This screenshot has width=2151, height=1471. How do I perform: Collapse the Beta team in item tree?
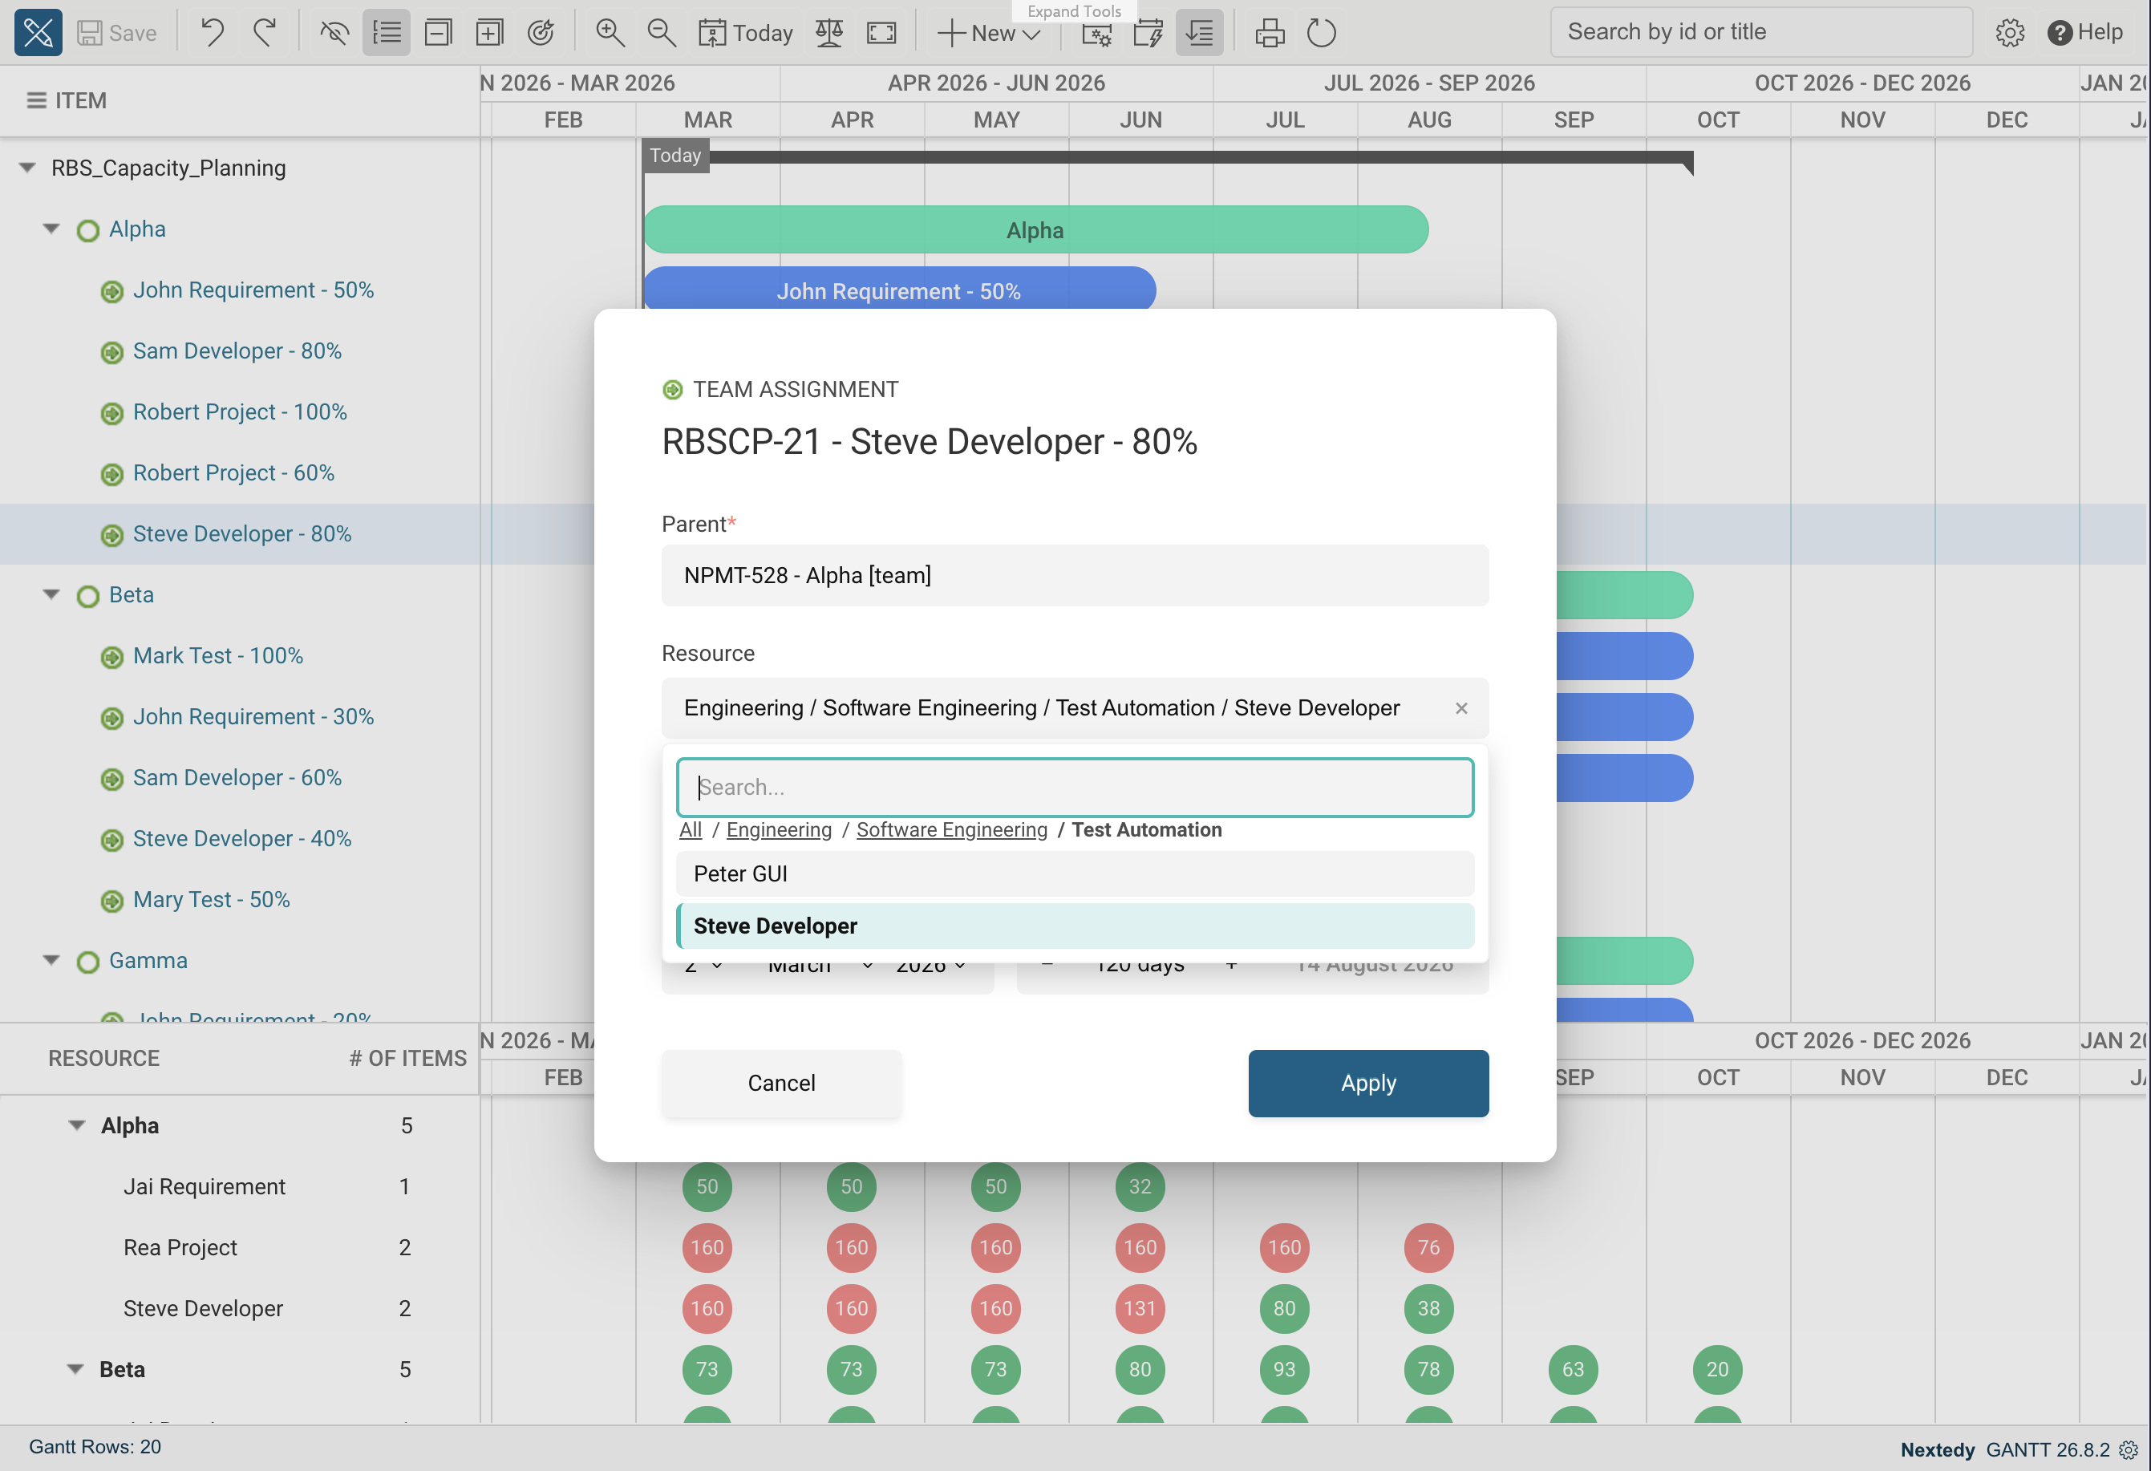(52, 594)
